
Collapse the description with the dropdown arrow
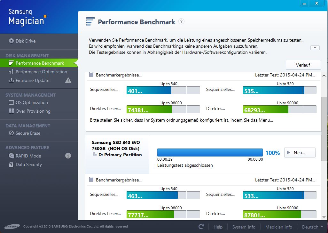click(x=315, y=48)
